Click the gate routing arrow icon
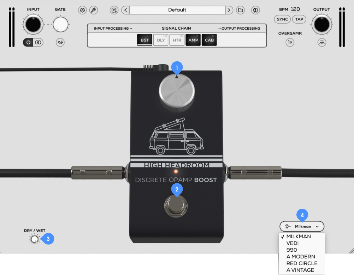The width and height of the screenshot is (354, 275). tap(60, 43)
